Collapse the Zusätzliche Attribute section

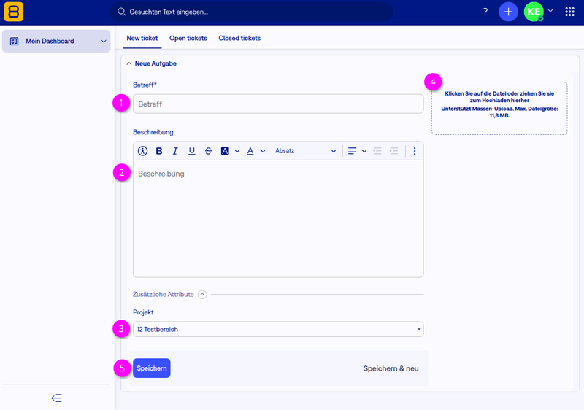tap(202, 295)
